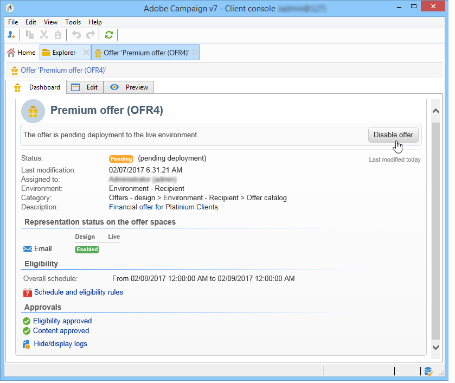Viewport: 455px width, 383px height.
Task: Click the orange Pending status badge
Action: point(121,159)
